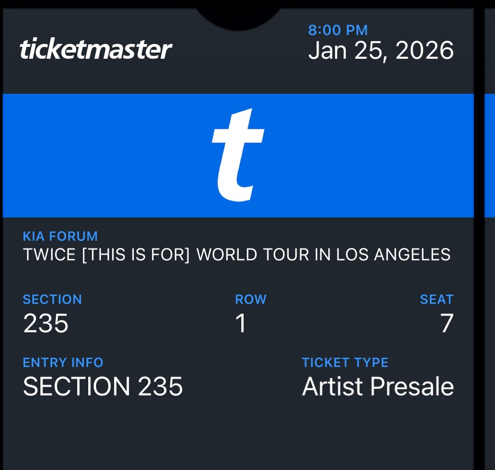Viewport: 495px width, 470px height.
Task: Click the TWICE world tour event title
Action: (237, 255)
